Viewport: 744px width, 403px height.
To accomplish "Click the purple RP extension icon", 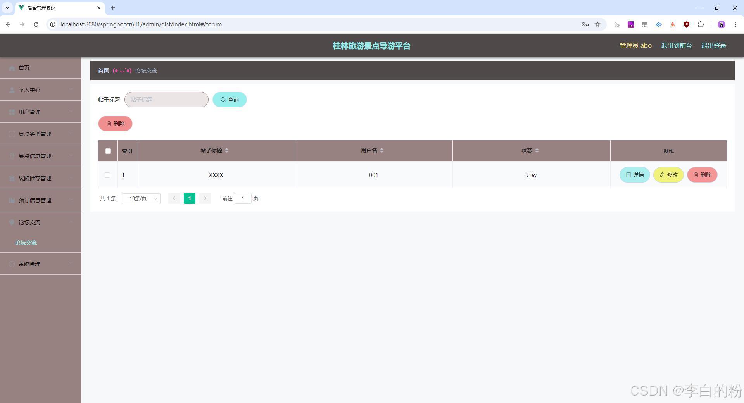I will click(631, 24).
